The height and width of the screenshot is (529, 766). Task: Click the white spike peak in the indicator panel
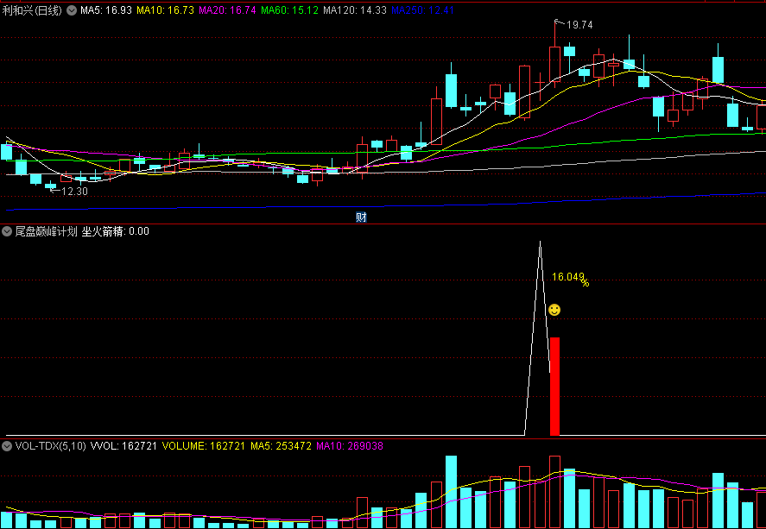point(540,242)
